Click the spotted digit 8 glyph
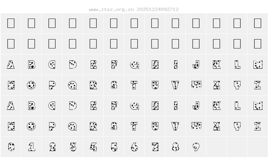This screenshot has height=158, width=268. click(175, 147)
